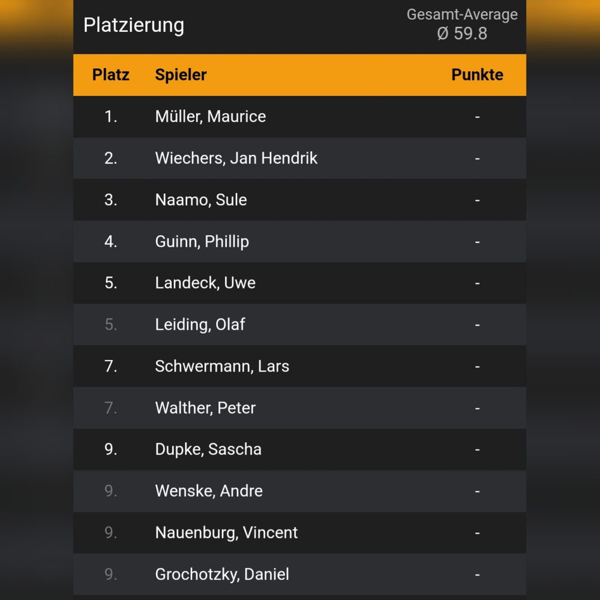Open player Guinn, Phillip
This screenshot has width=600, height=600.
299,241
